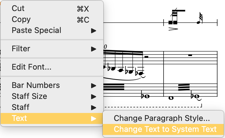Click the whole rest in the last bar
This screenshot has height=138, width=225.
pyautogui.click(x=190, y=55)
